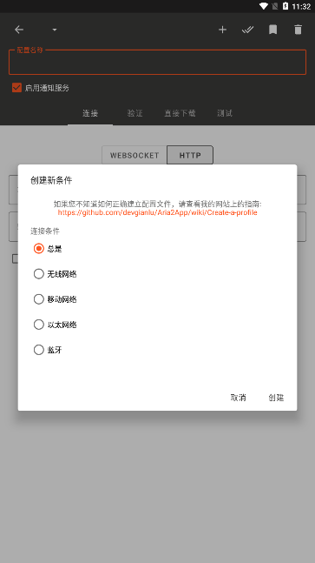Switch to the 直接下载 tab
Image resolution: width=315 pixels, height=563 pixels.
pos(180,113)
